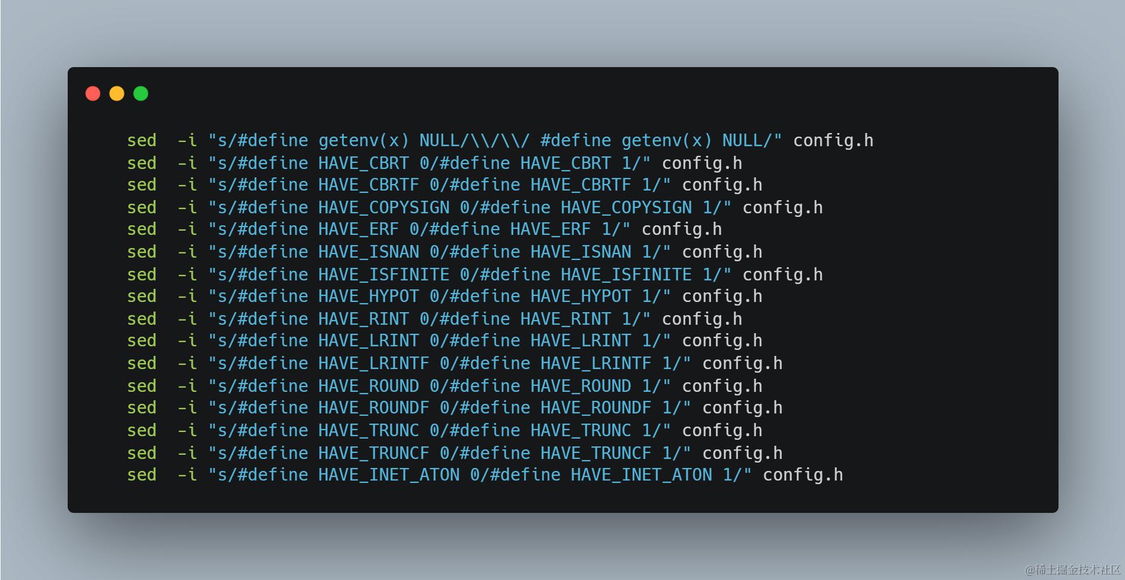
Task: Click the green maximize window dot
Action: pyautogui.click(x=141, y=93)
